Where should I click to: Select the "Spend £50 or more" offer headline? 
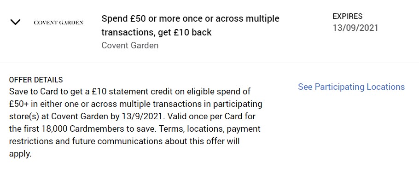click(x=190, y=25)
